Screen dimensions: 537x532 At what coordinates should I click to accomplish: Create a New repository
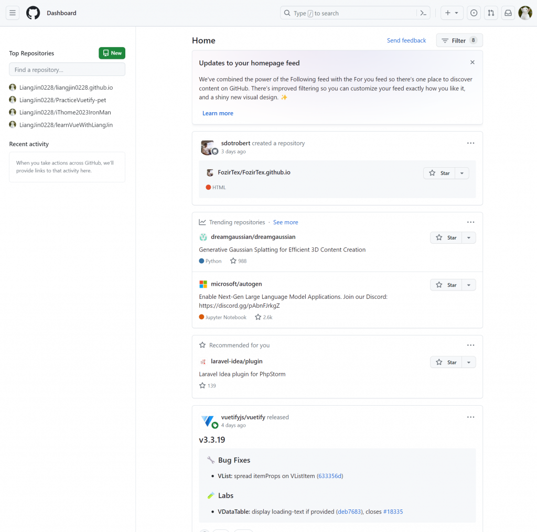(x=112, y=53)
